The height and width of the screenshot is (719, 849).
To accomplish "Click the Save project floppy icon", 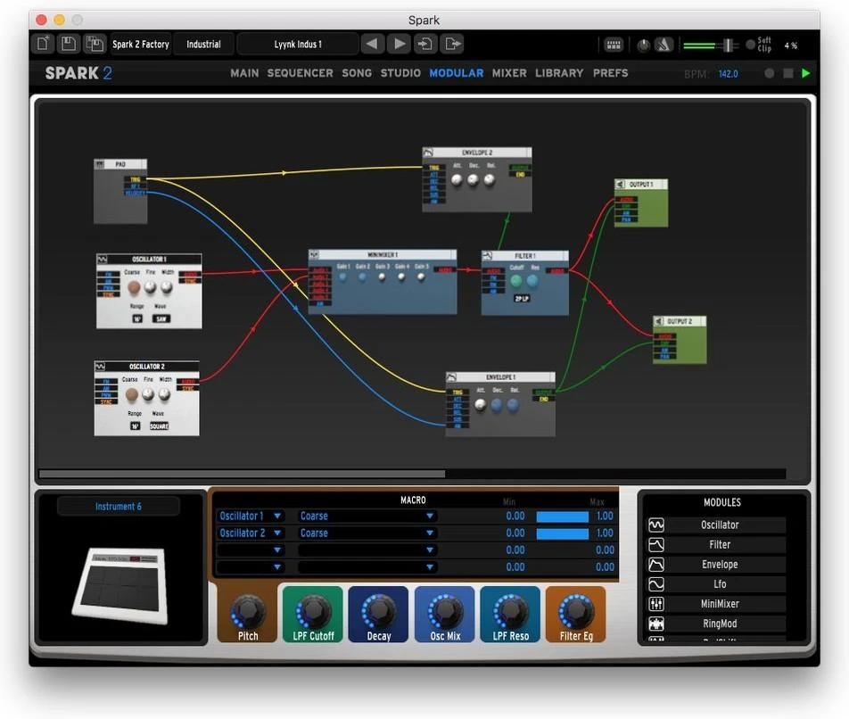I will 69,44.
